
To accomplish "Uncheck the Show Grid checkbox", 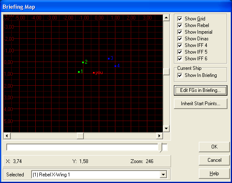I will click(180, 19).
